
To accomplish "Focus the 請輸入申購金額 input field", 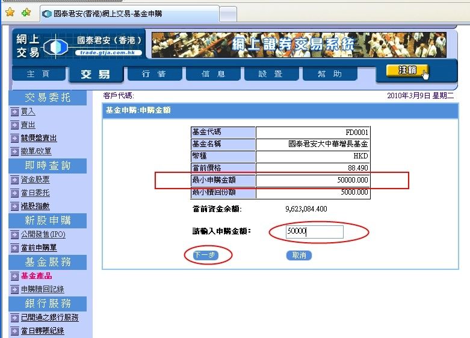I will 314,232.
